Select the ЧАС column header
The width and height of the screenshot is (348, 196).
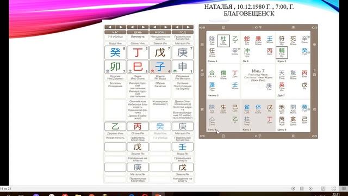coord(115,32)
